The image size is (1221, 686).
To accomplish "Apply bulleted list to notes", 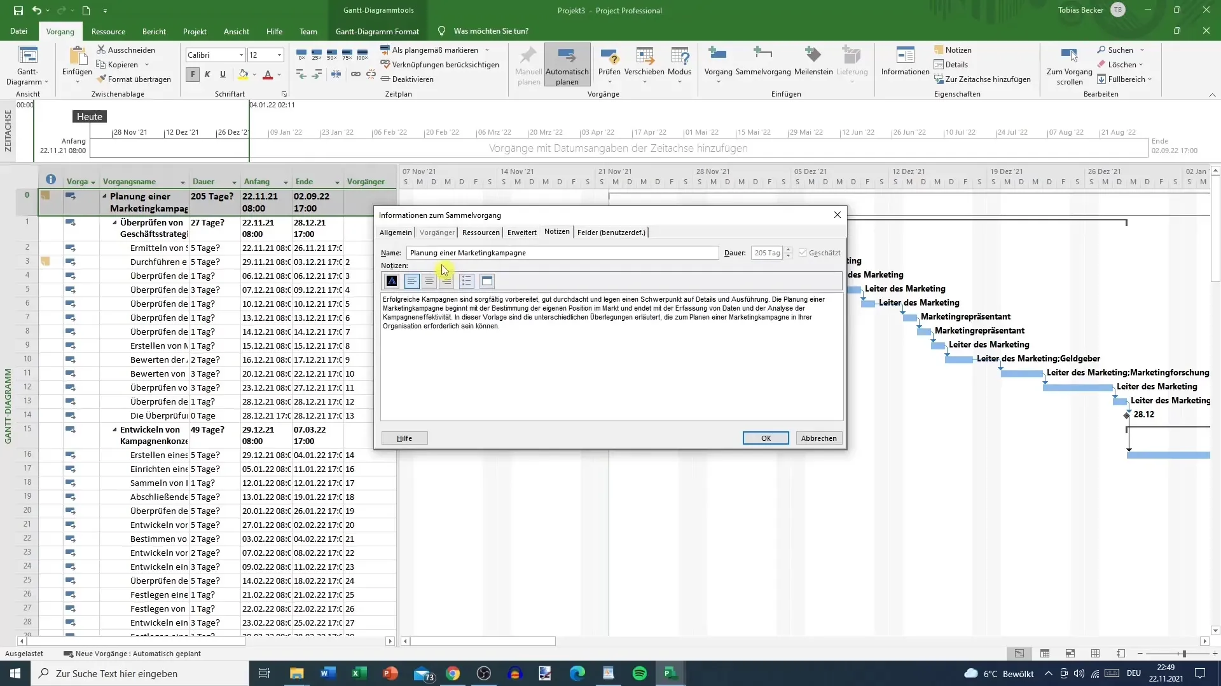I will click(x=466, y=281).
